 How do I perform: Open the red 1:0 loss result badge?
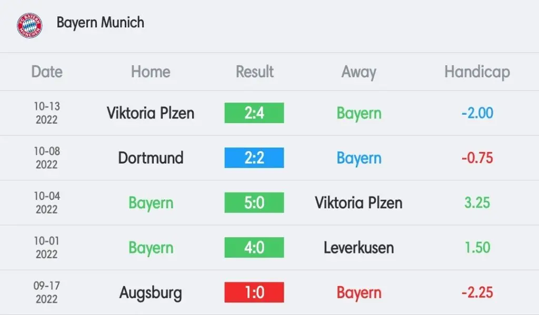tap(254, 292)
